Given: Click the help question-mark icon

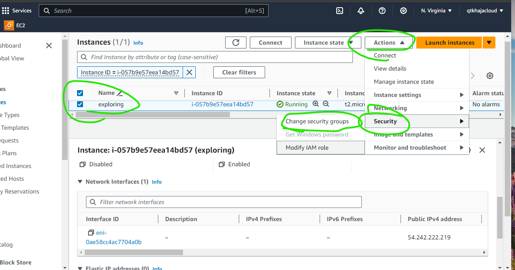Looking at the screenshot, I should [x=382, y=11].
